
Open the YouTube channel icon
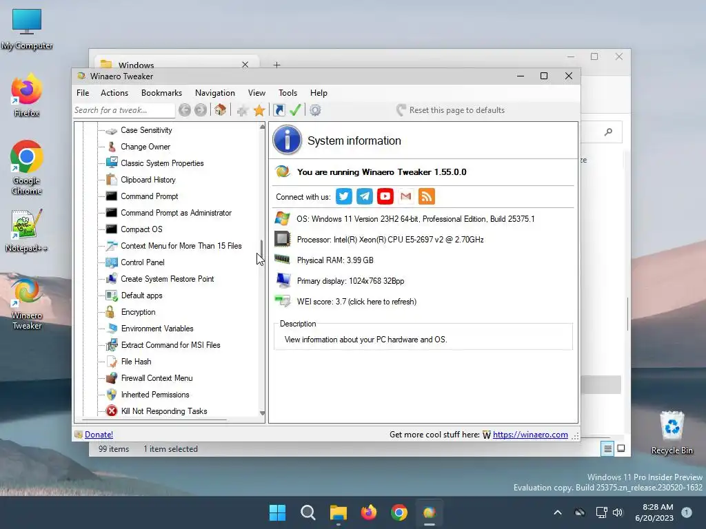click(385, 196)
